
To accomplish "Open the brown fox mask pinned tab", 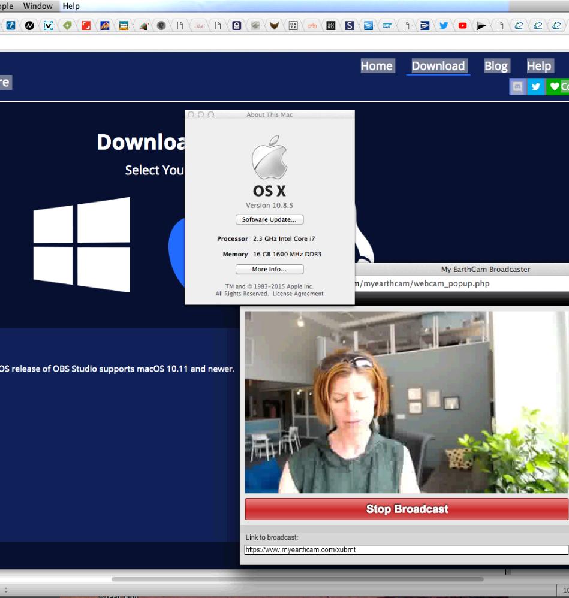I will click(274, 26).
